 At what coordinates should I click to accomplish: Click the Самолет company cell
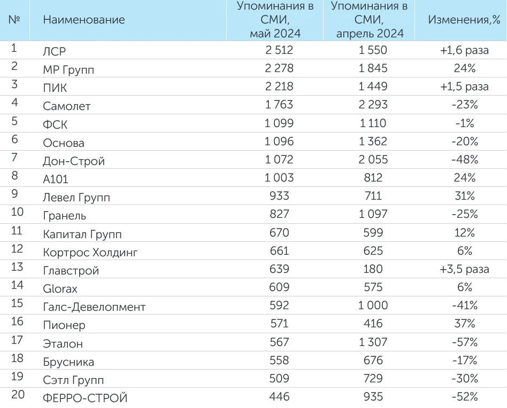[67, 106]
